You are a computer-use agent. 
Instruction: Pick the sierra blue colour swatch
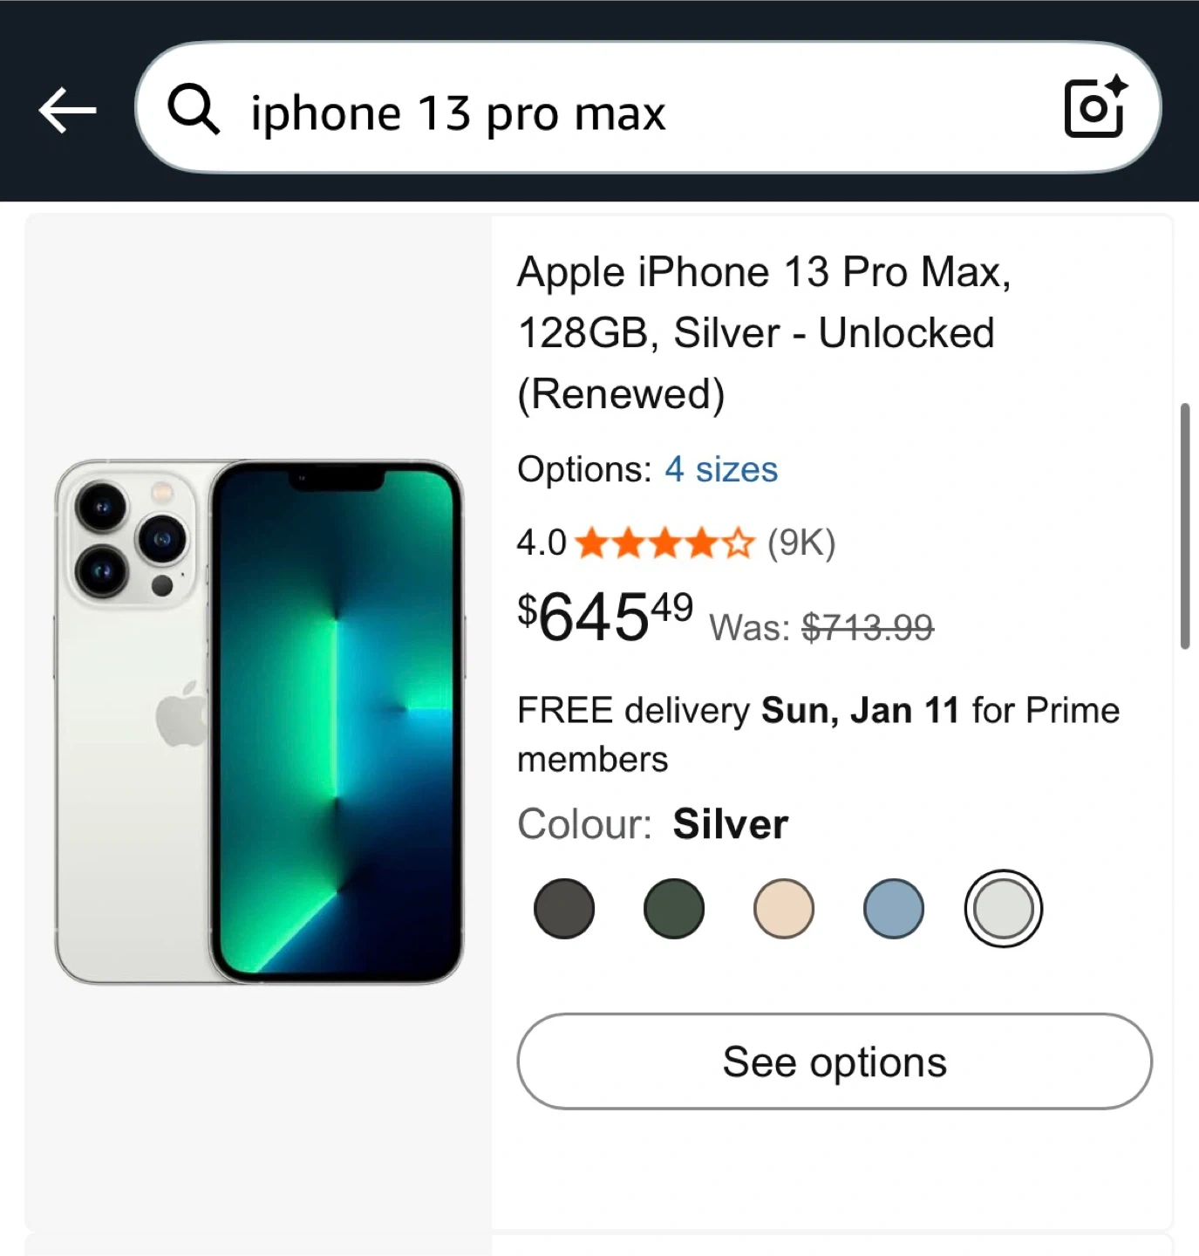pos(894,908)
